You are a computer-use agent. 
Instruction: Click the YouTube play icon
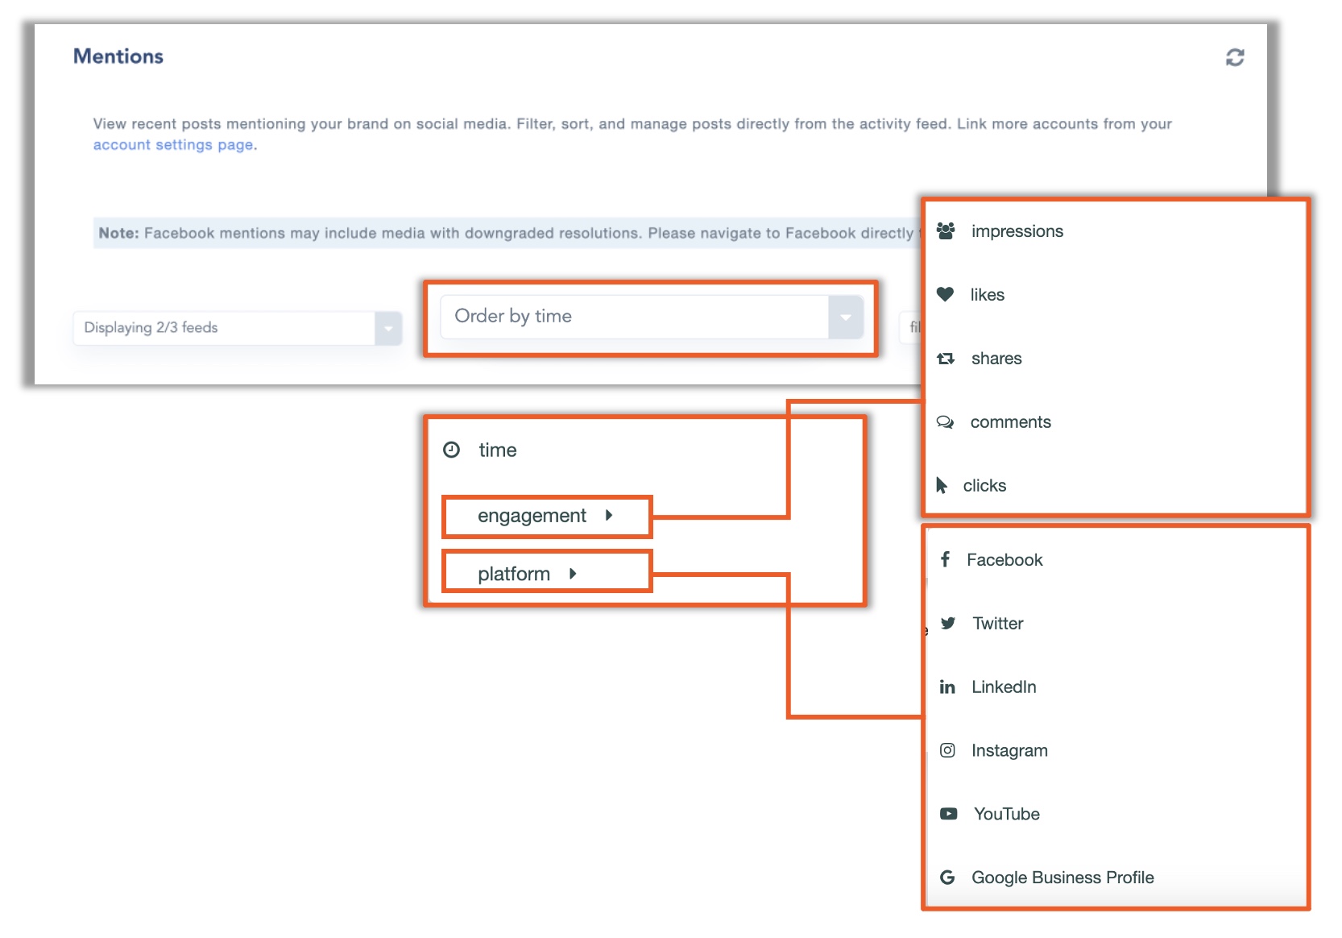coord(948,814)
